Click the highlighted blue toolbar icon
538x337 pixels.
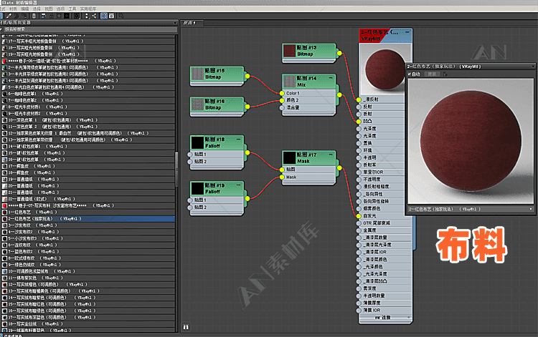tap(103, 15)
